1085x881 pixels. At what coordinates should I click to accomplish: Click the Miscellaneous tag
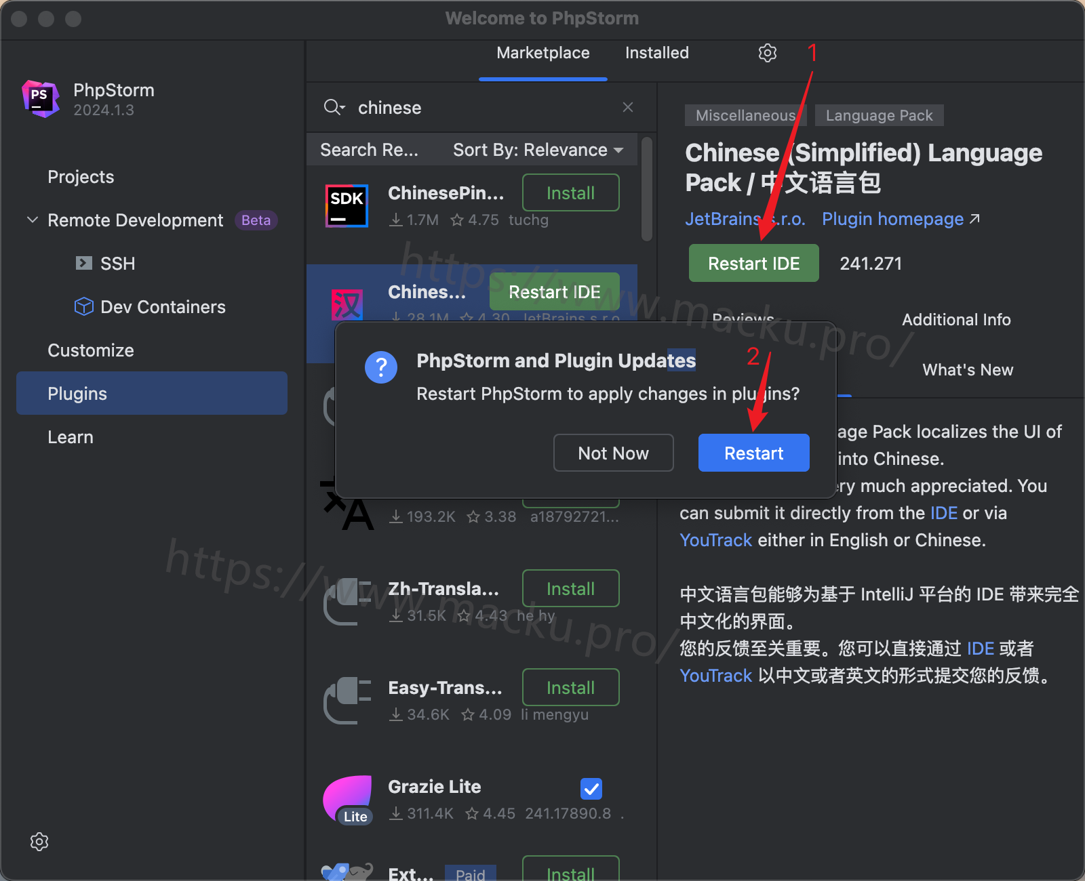[745, 115]
